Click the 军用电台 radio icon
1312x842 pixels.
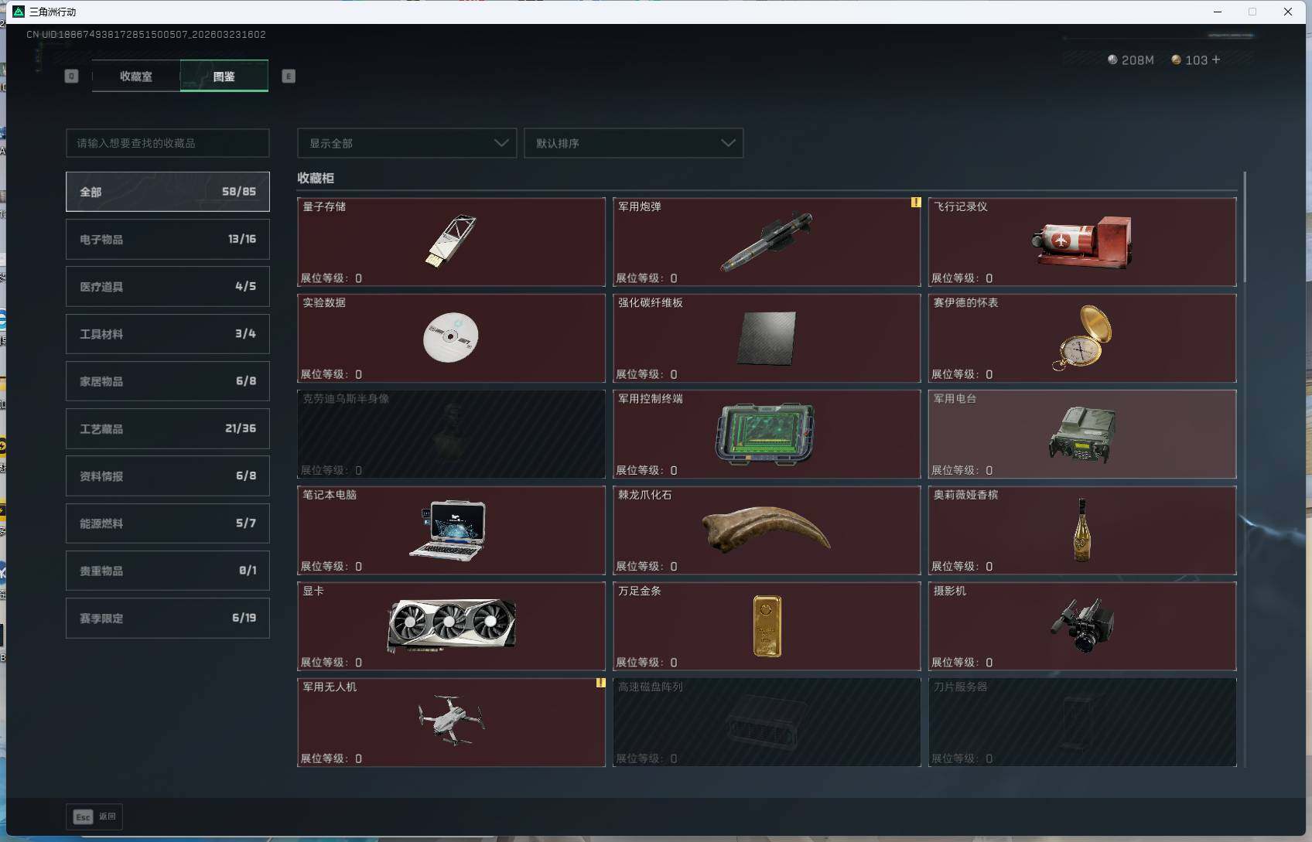point(1082,434)
